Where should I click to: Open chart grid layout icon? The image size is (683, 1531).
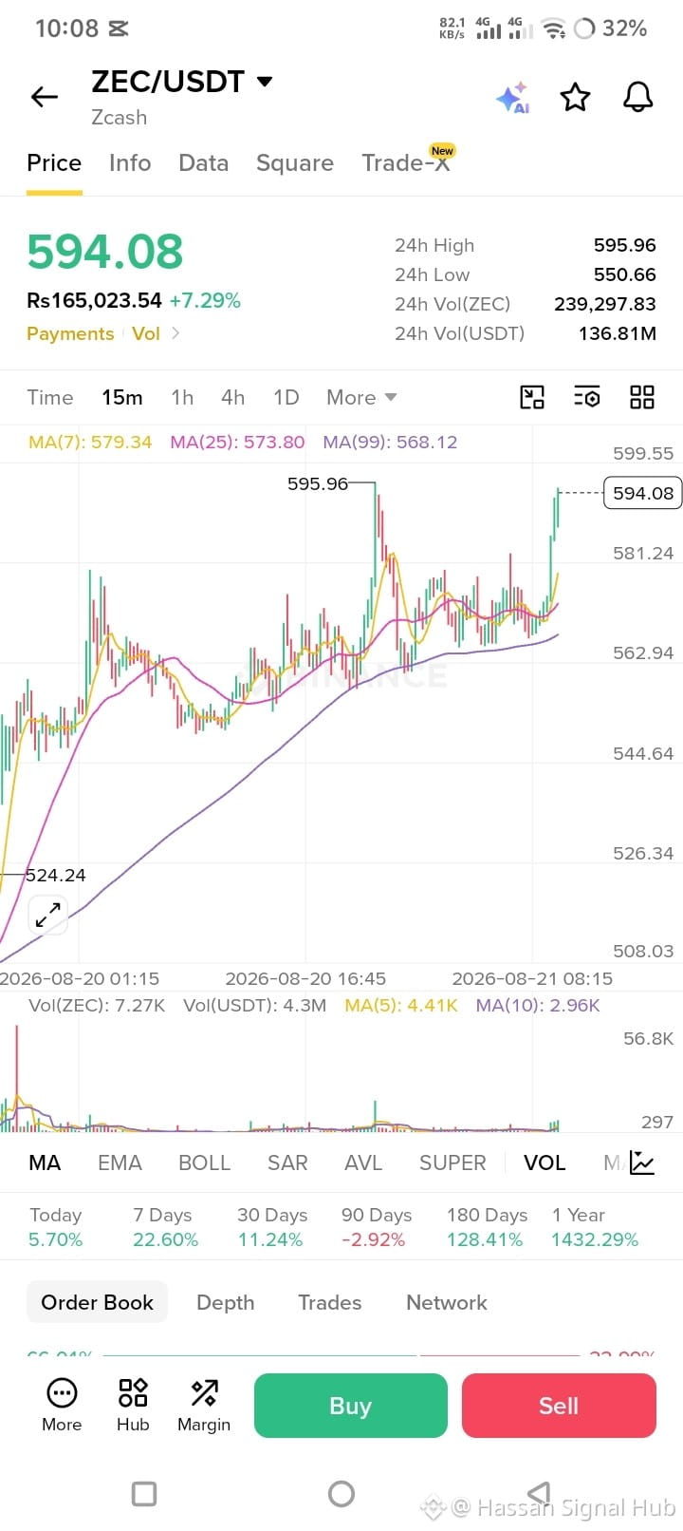coord(642,397)
